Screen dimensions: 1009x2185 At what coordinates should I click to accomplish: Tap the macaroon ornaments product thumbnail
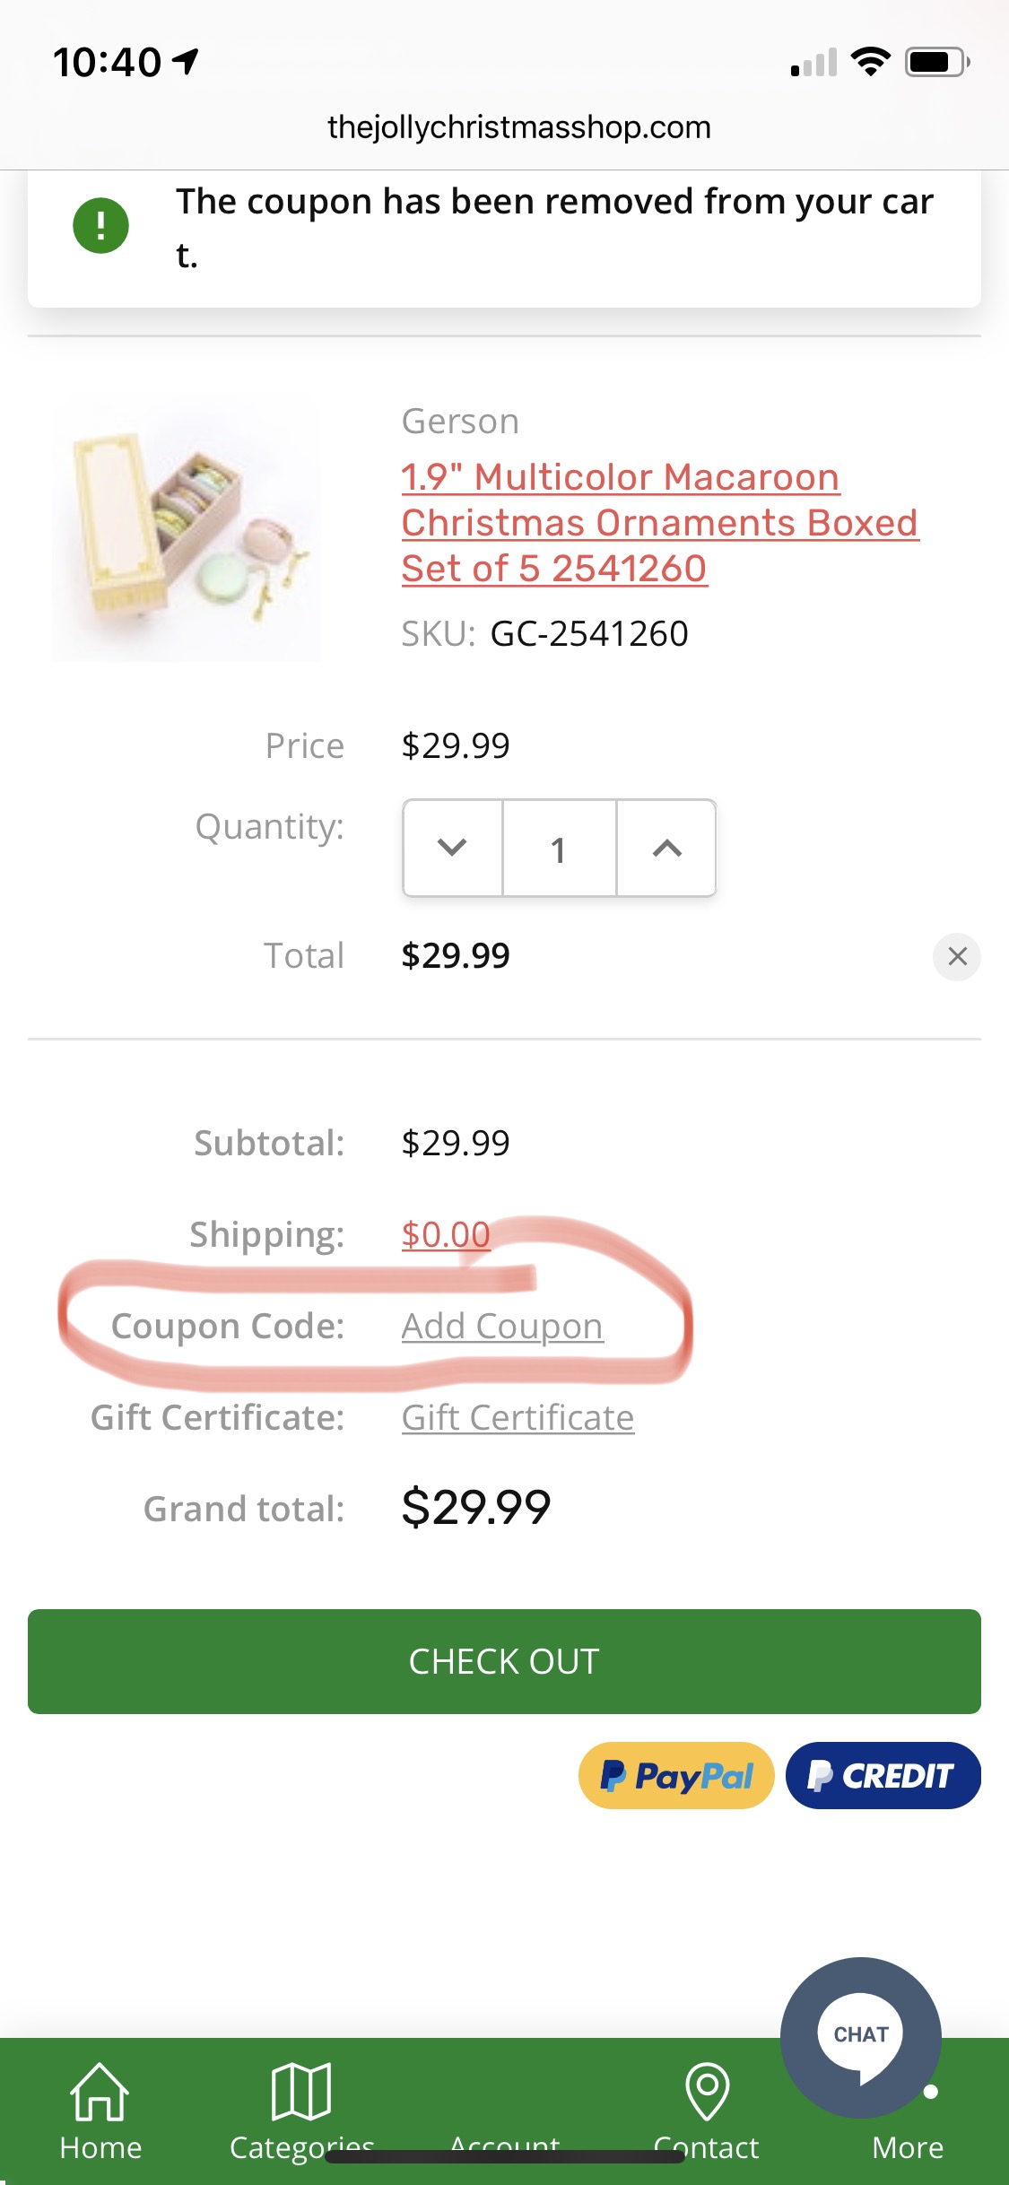(x=187, y=529)
